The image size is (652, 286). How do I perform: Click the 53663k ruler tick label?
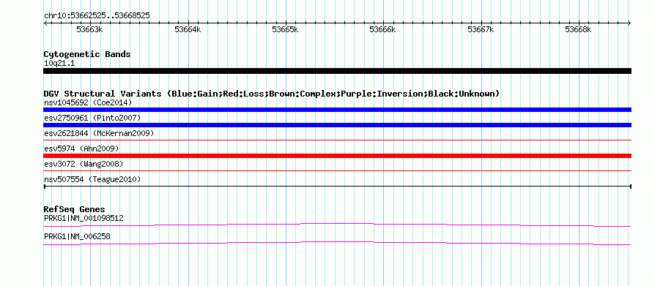tap(90, 29)
